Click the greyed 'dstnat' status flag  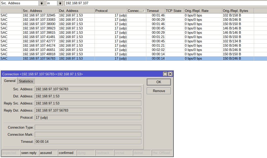[142, 153]
